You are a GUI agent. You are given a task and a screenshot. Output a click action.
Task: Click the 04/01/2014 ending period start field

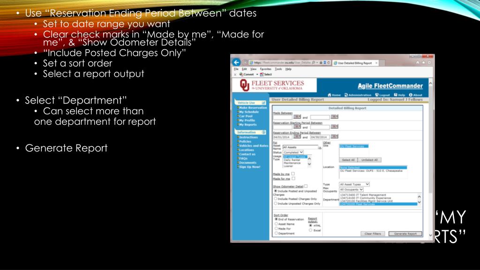point(283,137)
